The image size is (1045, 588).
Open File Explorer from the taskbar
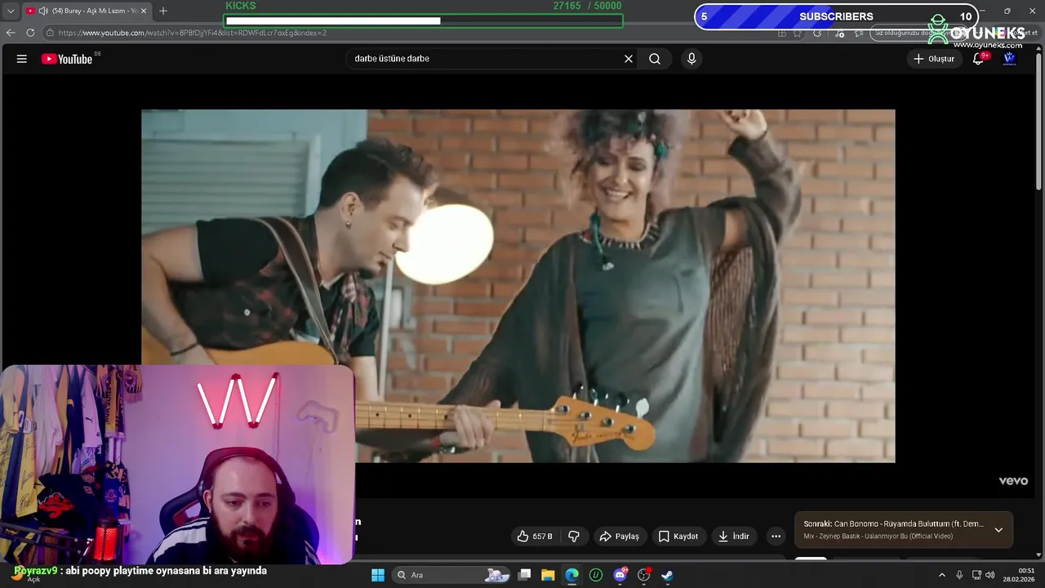coord(548,575)
